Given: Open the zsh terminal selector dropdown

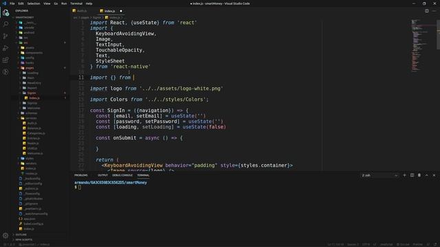Looking at the screenshot, I should point(379,176).
